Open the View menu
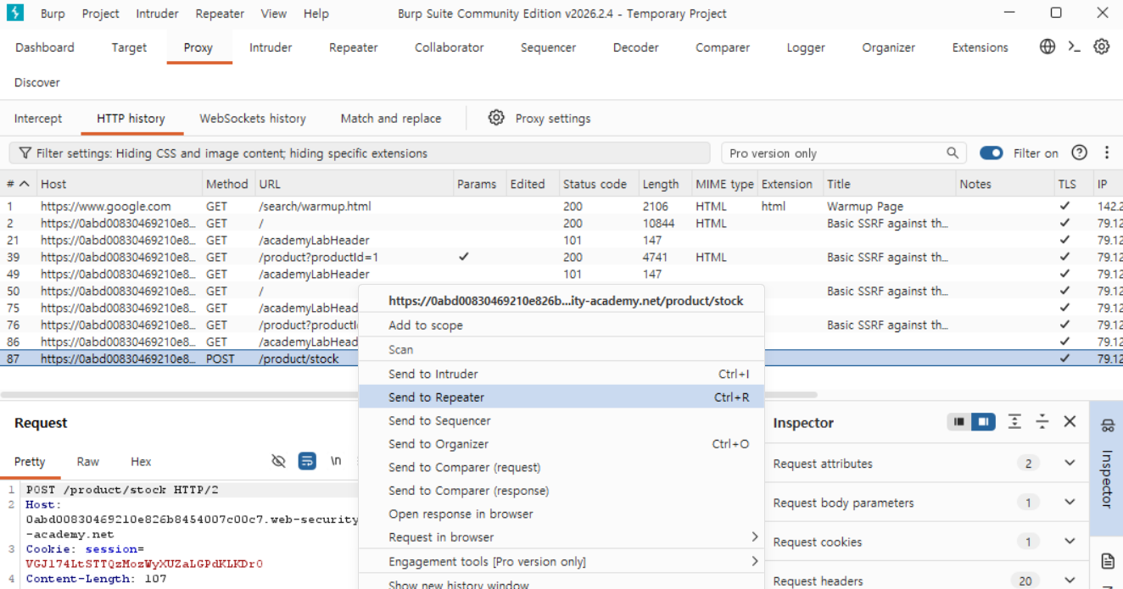 [273, 14]
